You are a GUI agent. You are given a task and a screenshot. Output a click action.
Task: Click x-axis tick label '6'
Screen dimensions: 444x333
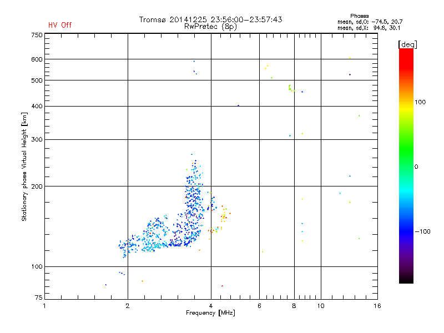coord(259,306)
